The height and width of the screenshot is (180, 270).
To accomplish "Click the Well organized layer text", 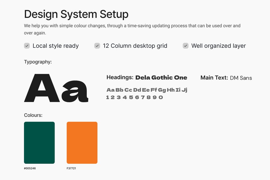I will [x=218, y=46].
